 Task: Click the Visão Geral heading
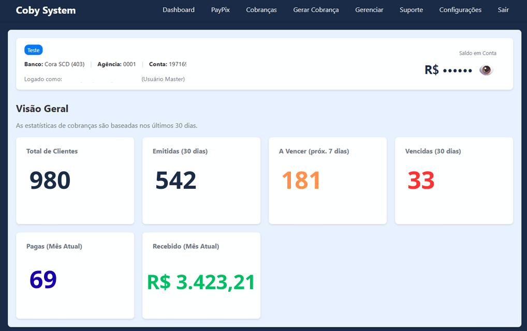(x=42, y=109)
